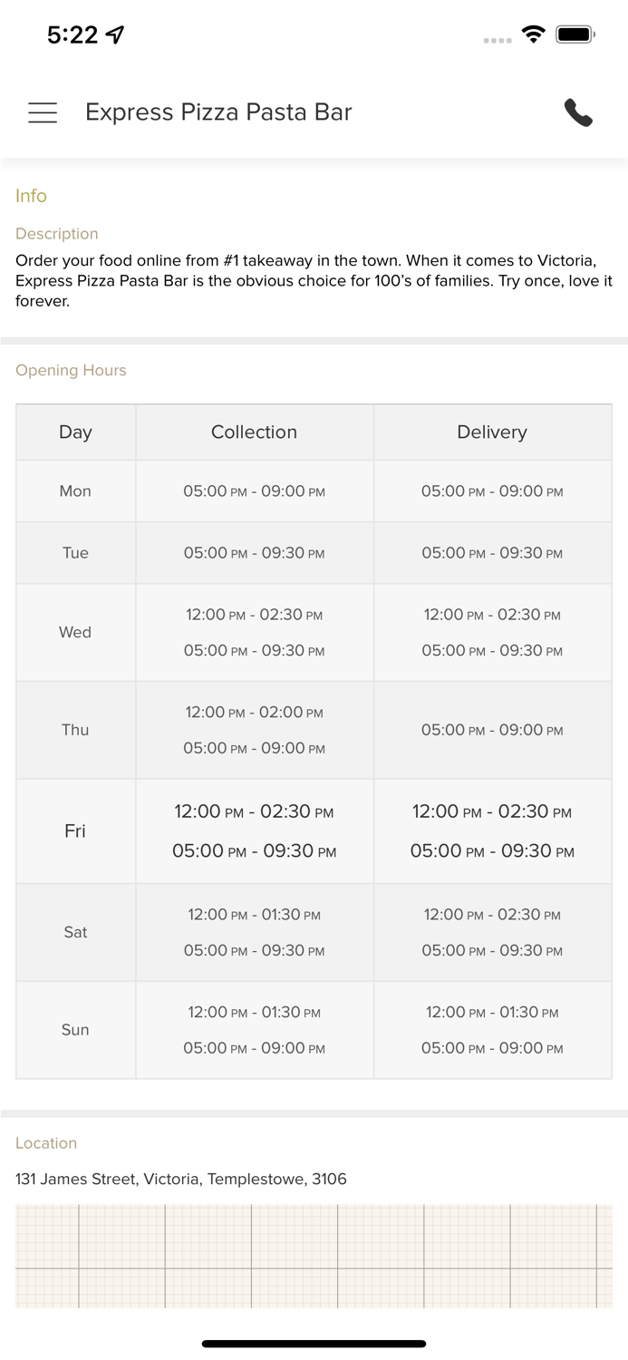Image resolution: width=628 pixels, height=1360 pixels.
Task: Tap the Express Pizza Pasta Bar title
Action: click(x=218, y=112)
